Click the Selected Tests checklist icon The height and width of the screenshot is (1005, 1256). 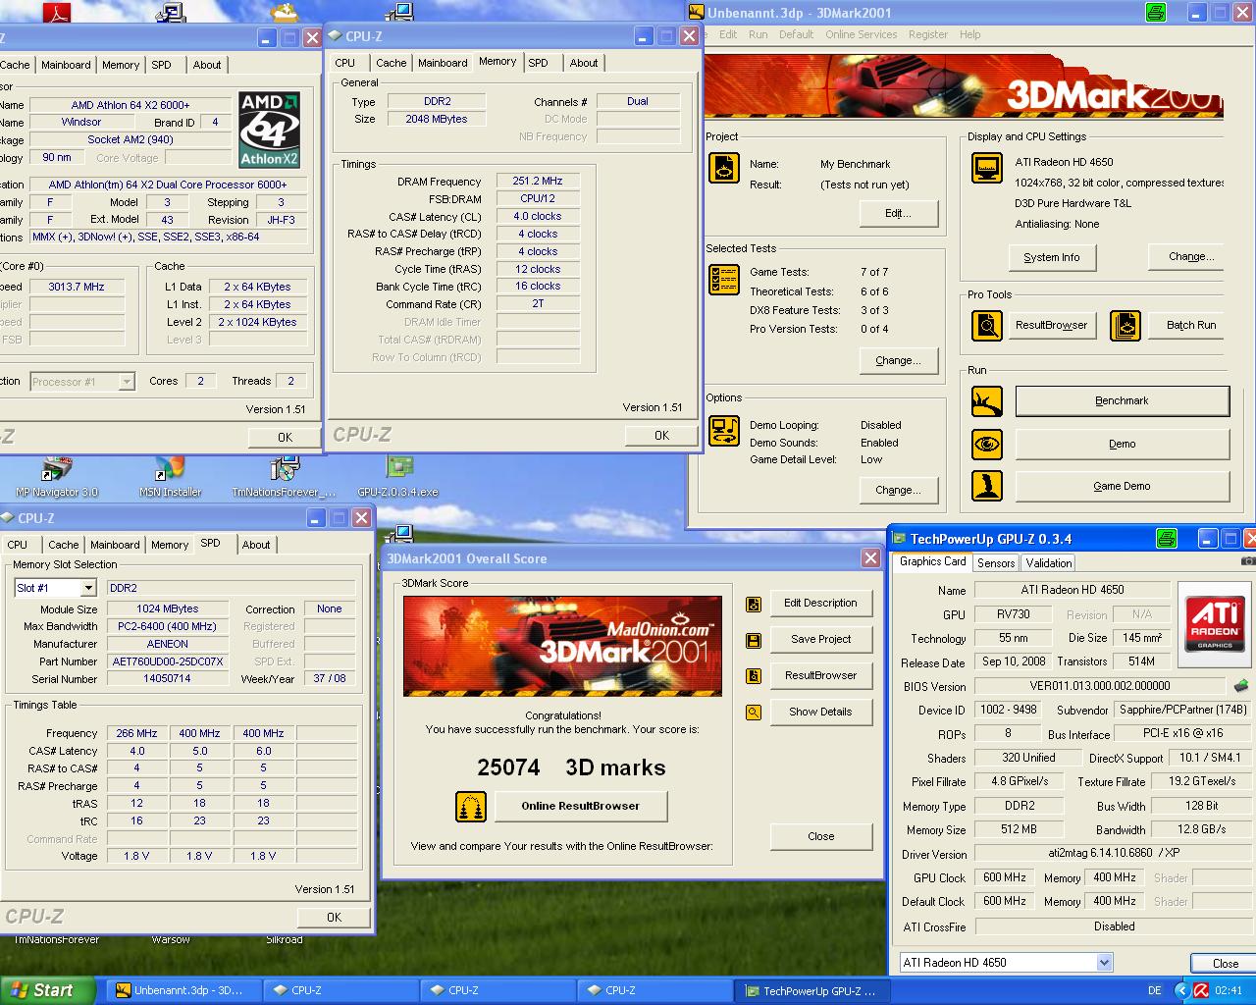[724, 280]
